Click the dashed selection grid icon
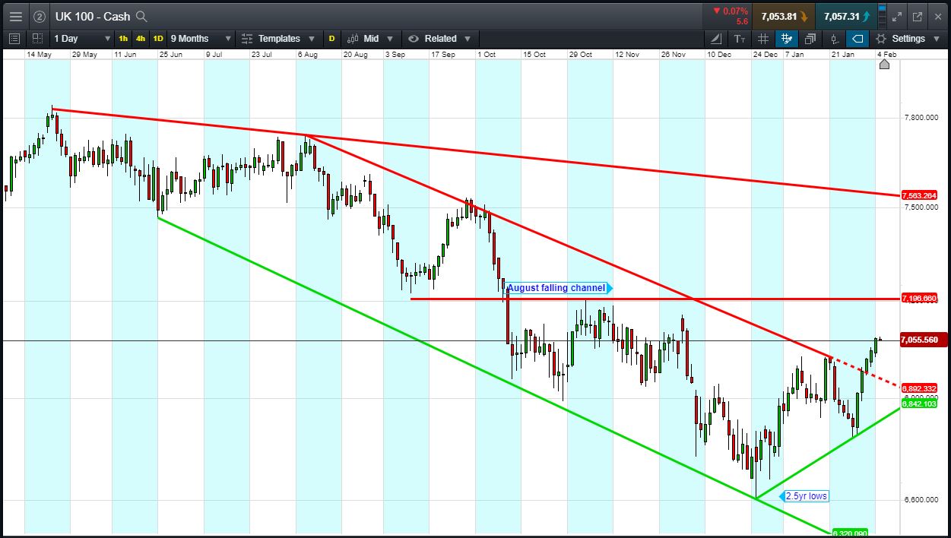The height and width of the screenshot is (538, 951). pyautogui.click(x=37, y=38)
